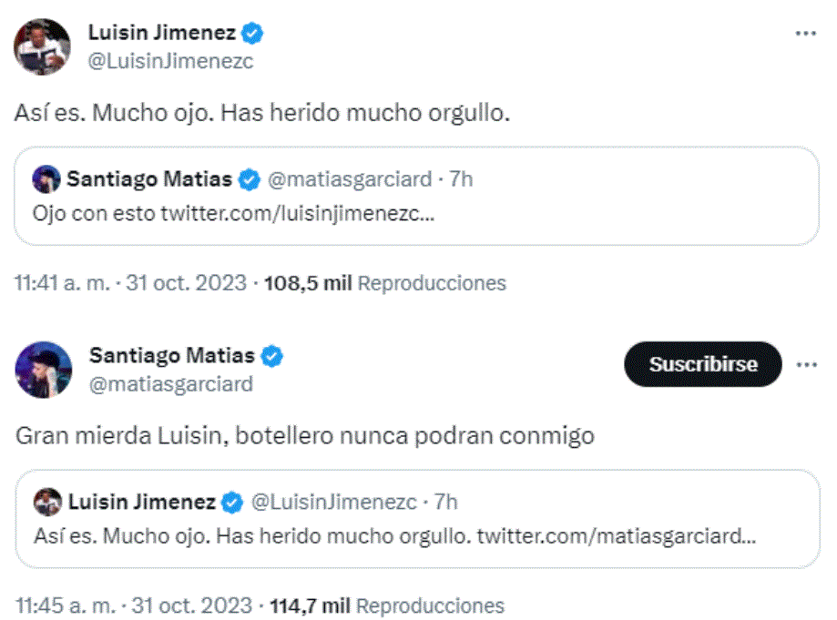Open the more options menu on Santiago's tweet
The height and width of the screenshot is (620, 837).
pyautogui.click(x=805, y=362)
